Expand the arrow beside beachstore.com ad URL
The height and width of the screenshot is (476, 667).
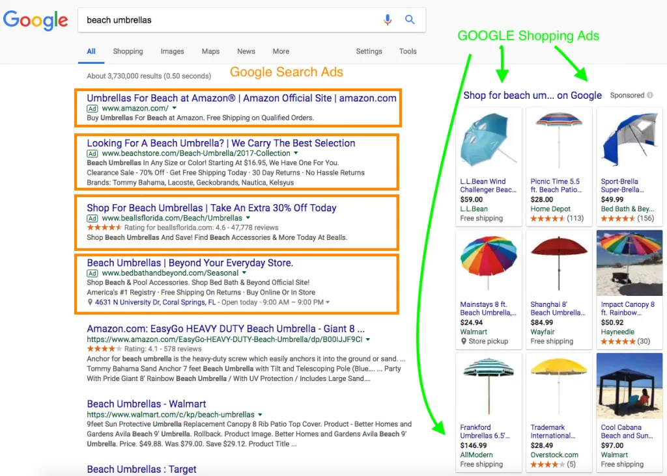coord(296,152)
